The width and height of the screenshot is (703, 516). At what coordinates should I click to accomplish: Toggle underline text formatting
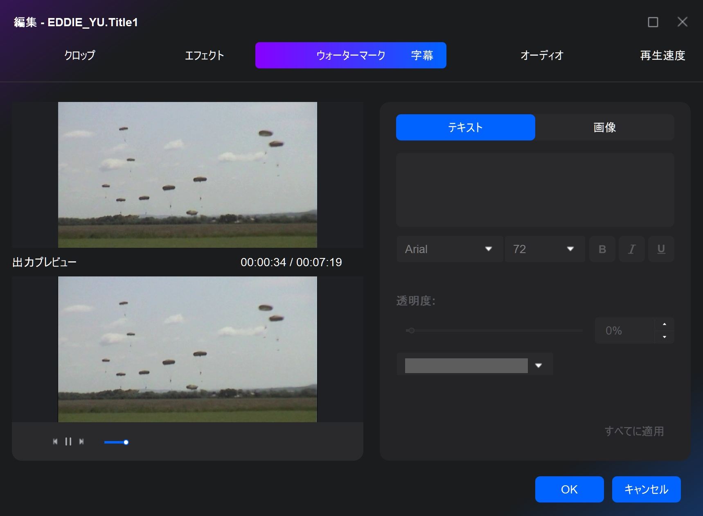pyautogui.click(x=661, y=249)
